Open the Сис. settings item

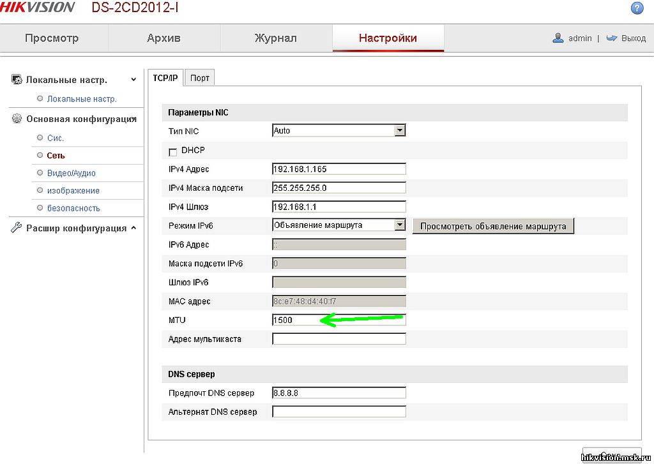click(x=56, y=138)
